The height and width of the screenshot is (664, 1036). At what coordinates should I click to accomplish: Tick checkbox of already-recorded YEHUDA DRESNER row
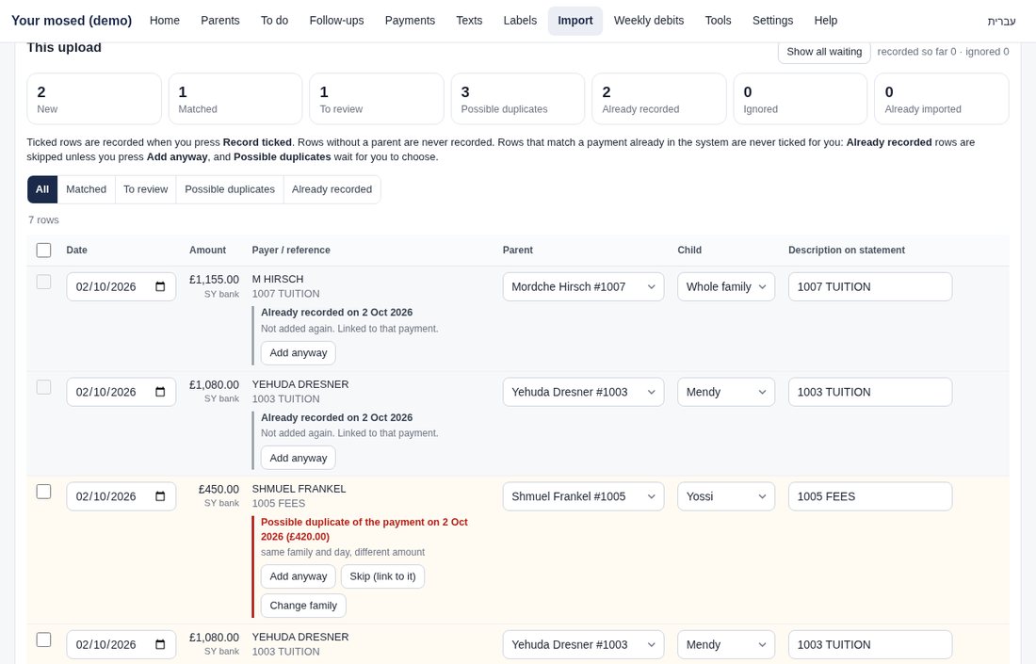pos(43,387)
